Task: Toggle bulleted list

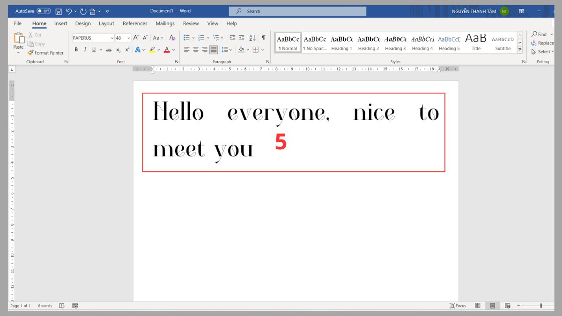Action: pos(186,37)
